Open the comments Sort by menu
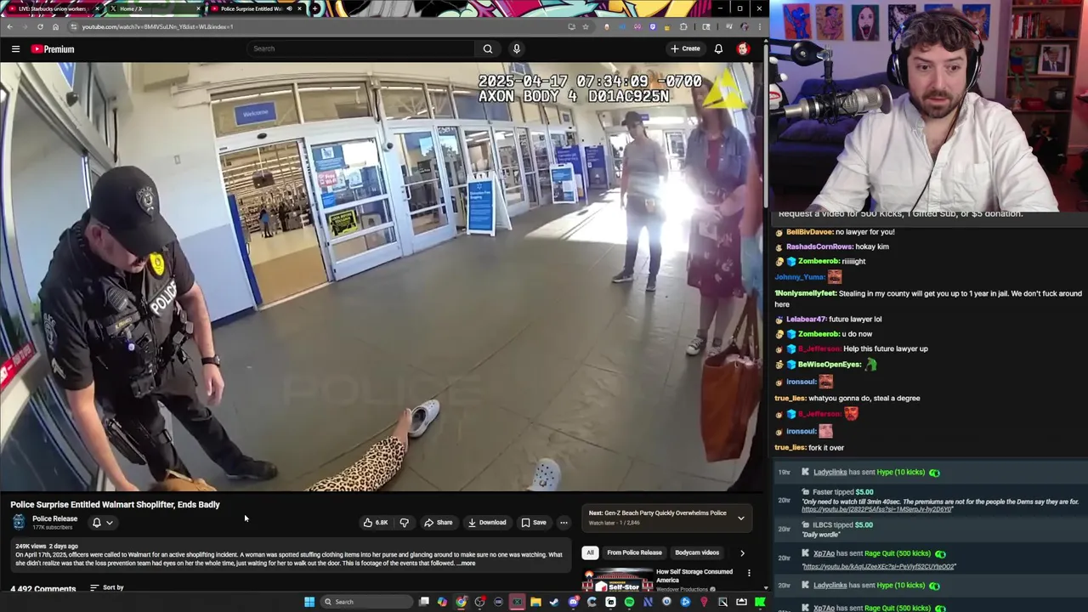Image resolution: width=1088 pixels, height=612 pixels. tap(107, 587)
